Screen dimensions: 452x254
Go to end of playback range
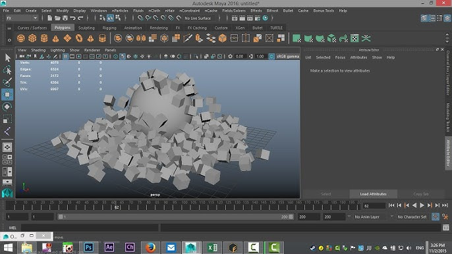pos(445,205)
